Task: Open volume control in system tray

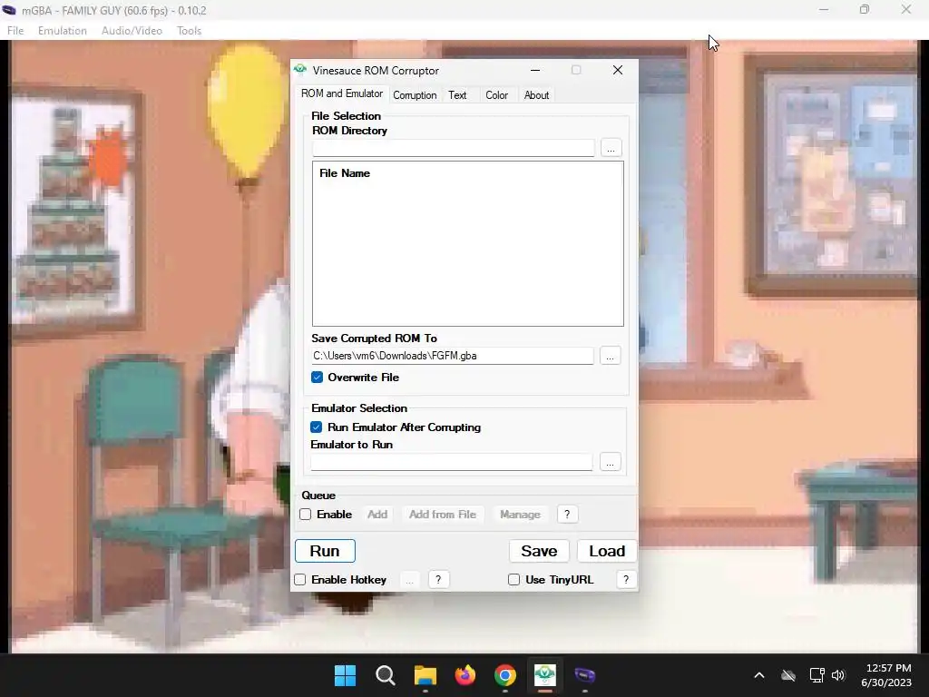Action: point(837,675)
